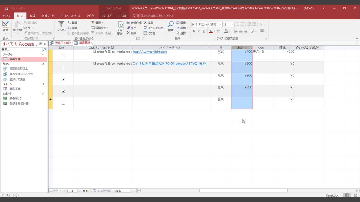The height and width of the screenshot is (202, 360).
Task: Align text left
Action: (x=236, y=31)
